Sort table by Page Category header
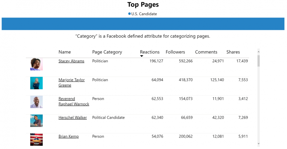 click(107, 52)
